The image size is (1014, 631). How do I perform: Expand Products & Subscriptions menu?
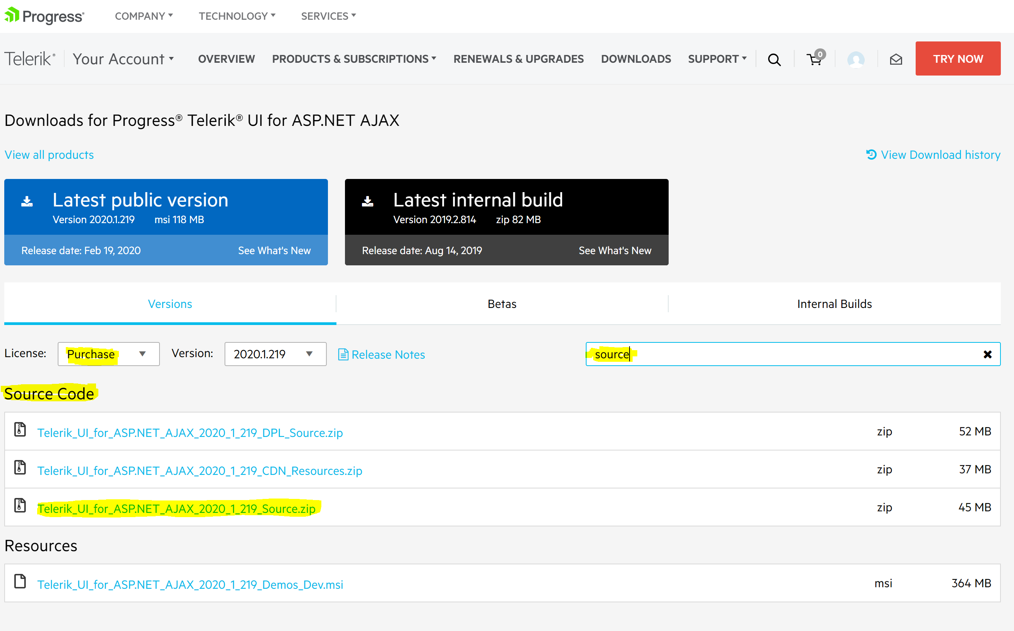click(x=354, y=59)
